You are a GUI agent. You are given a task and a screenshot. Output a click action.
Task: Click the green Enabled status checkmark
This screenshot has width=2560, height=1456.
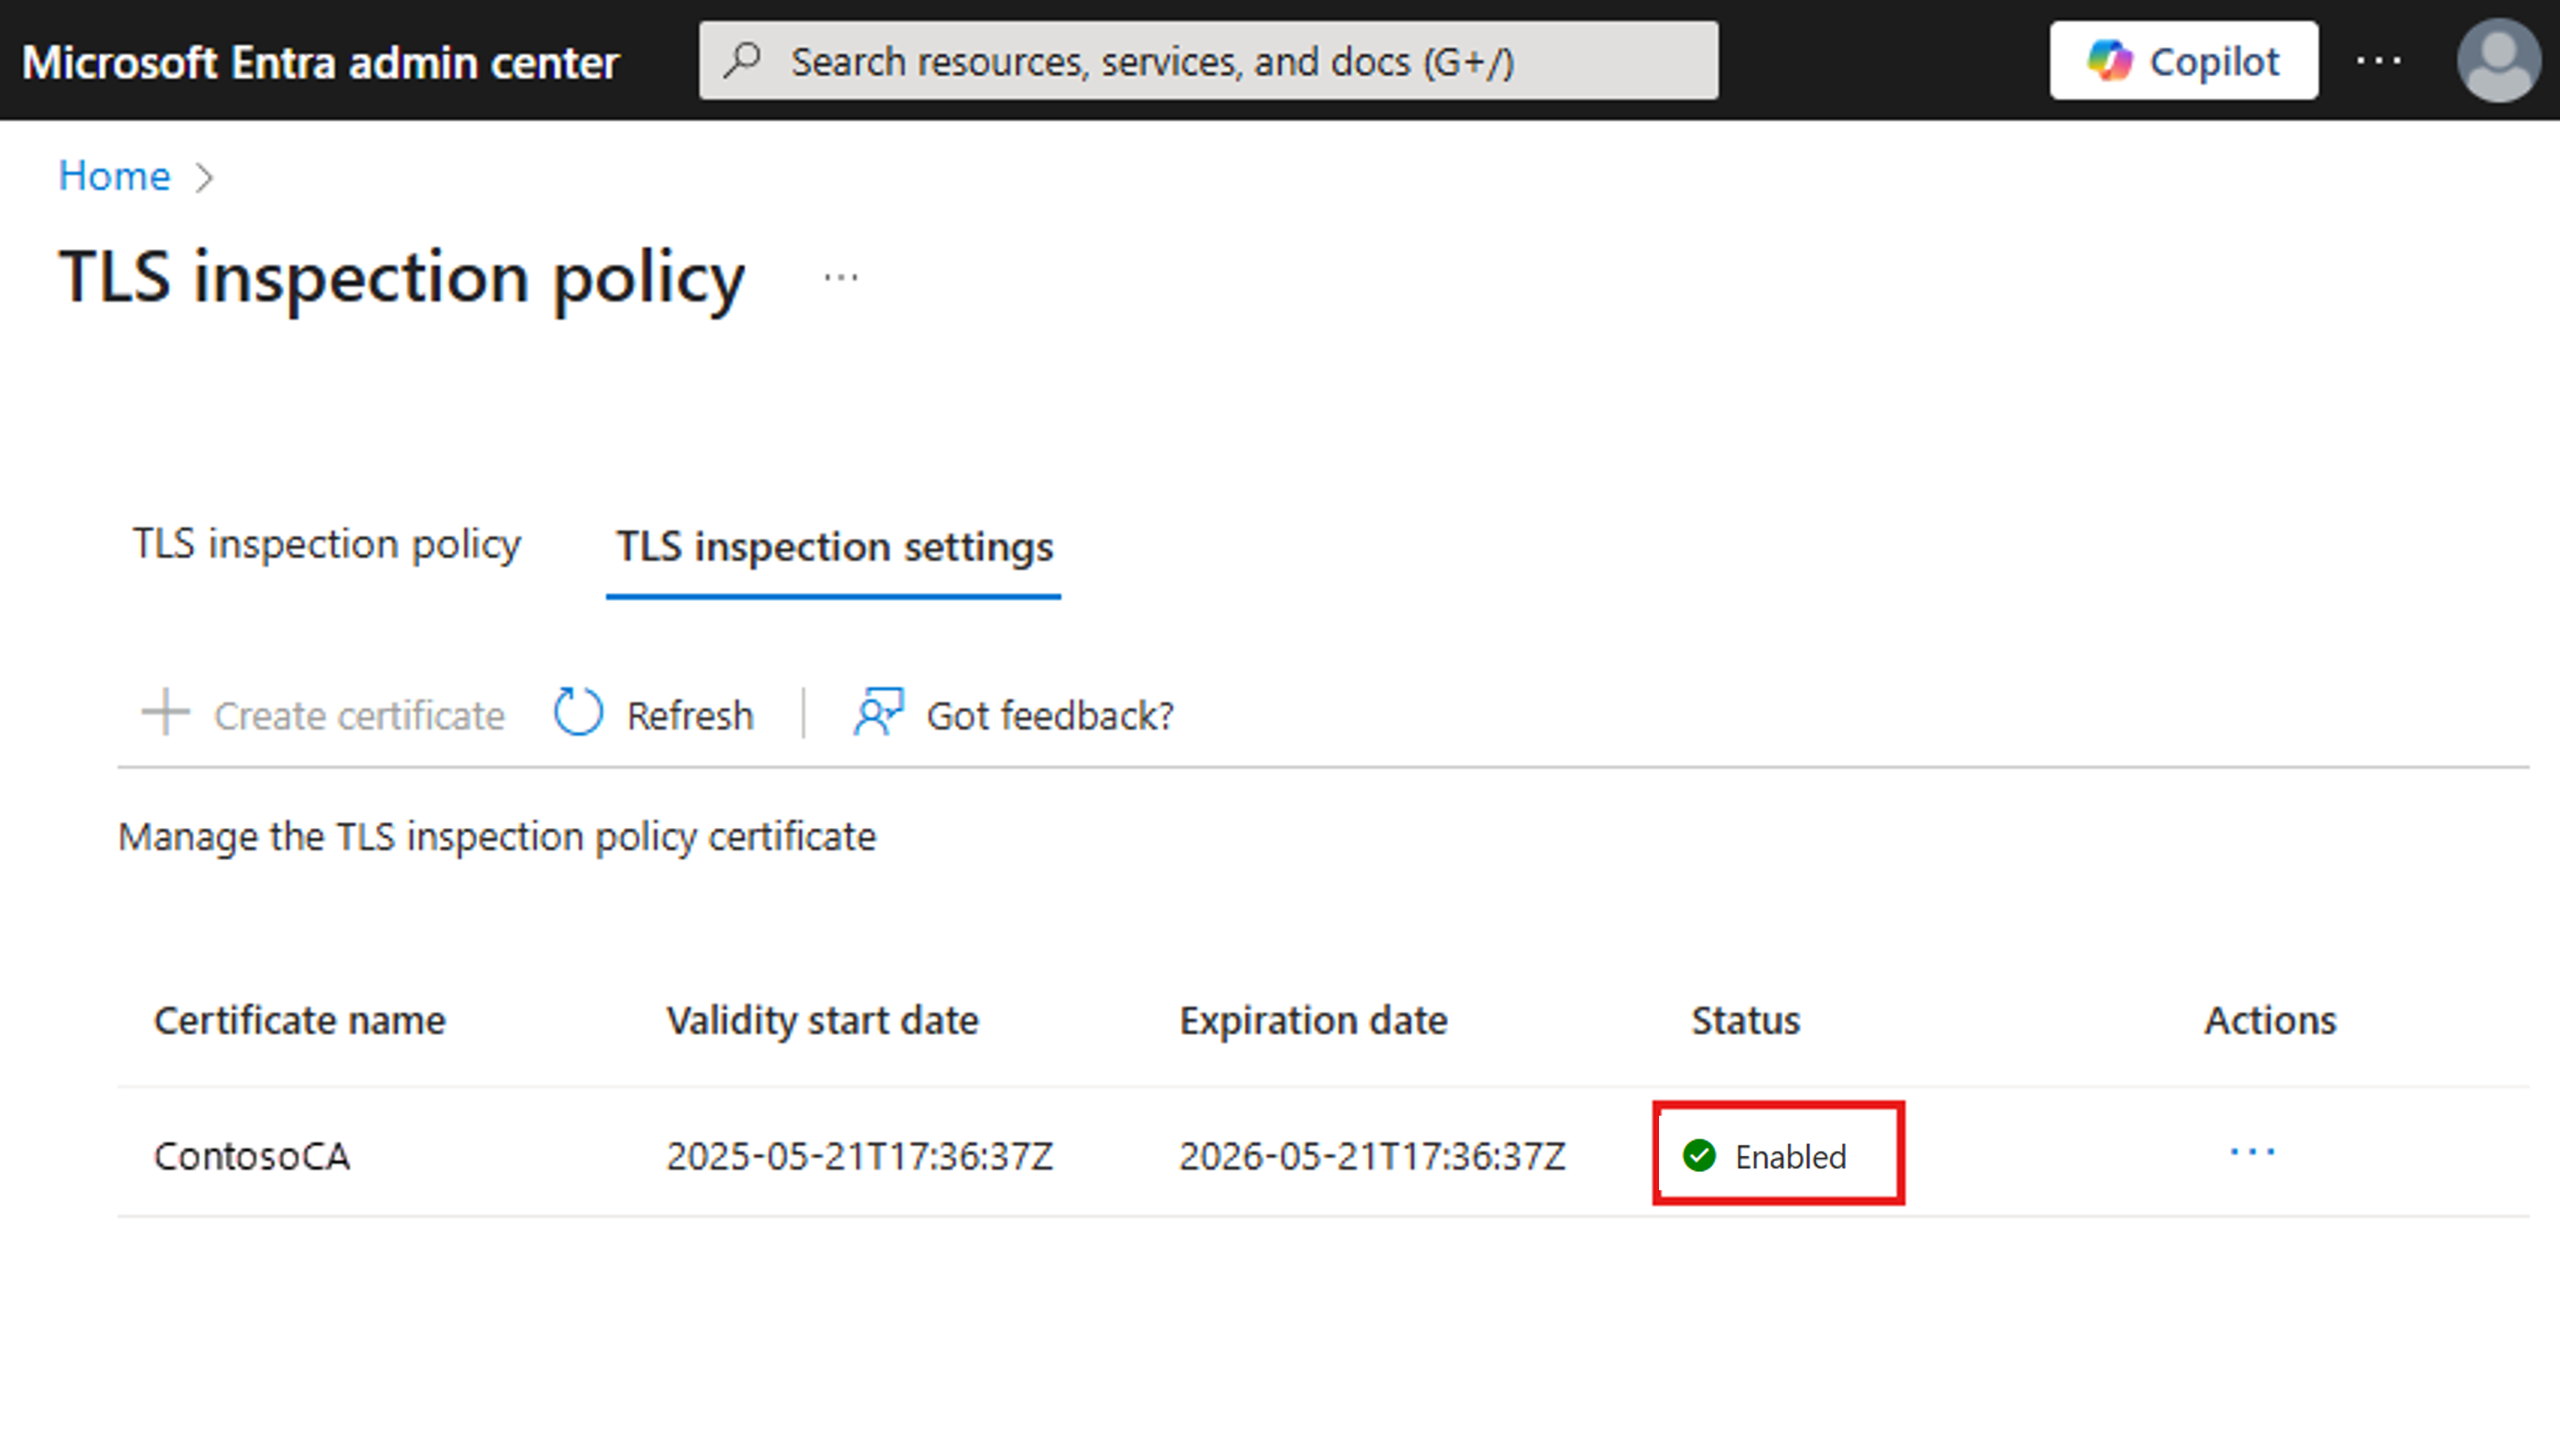pyautogui.click(x=1699, y=1155)
